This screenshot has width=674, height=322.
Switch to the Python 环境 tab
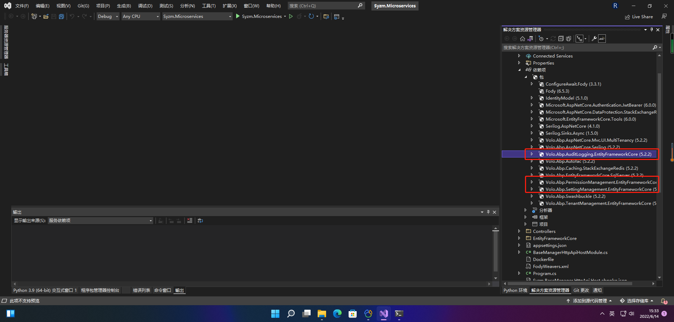(515, 290)
